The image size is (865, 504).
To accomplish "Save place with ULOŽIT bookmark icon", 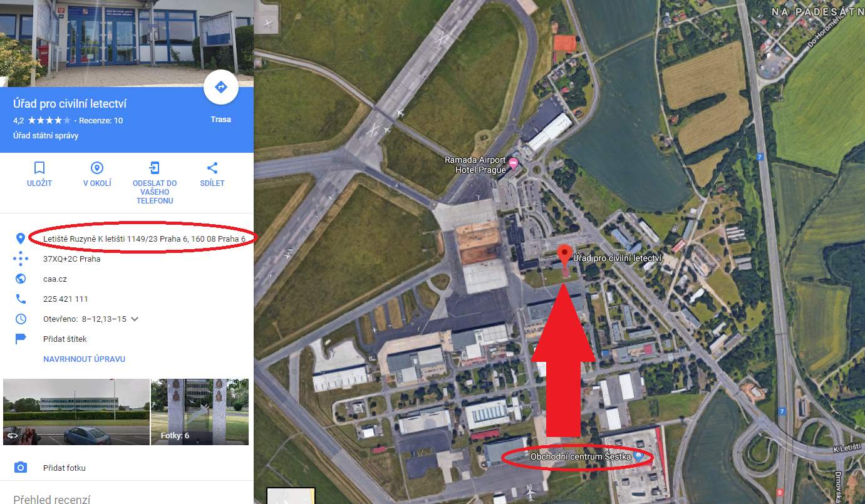I will (x=39, y=168).
